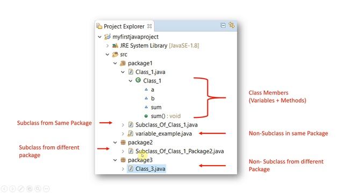The image size is (344, 193).
Task: Click the Class_1.java file icon
Action: [131, 72]
